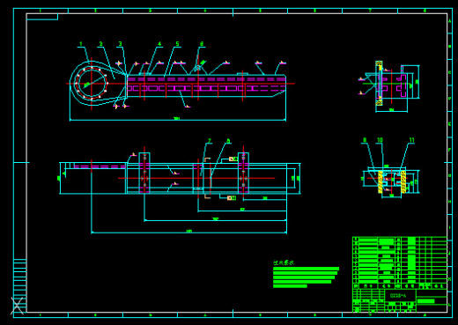Select part balloon number 4
The image size is (458, 325).
(x=159, y=44)
